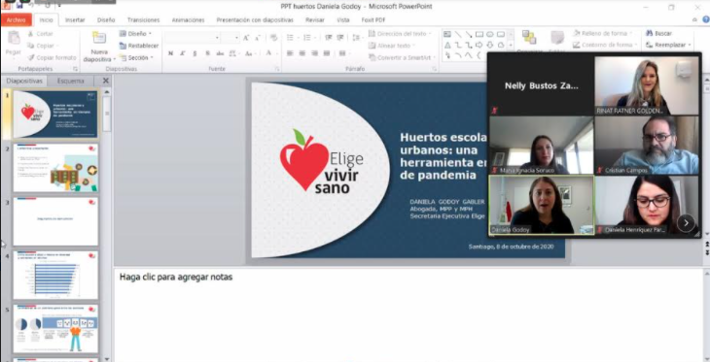Screen dimensions: 710x362
Task: Open the font name combo box
Action: tap(192, 38)
